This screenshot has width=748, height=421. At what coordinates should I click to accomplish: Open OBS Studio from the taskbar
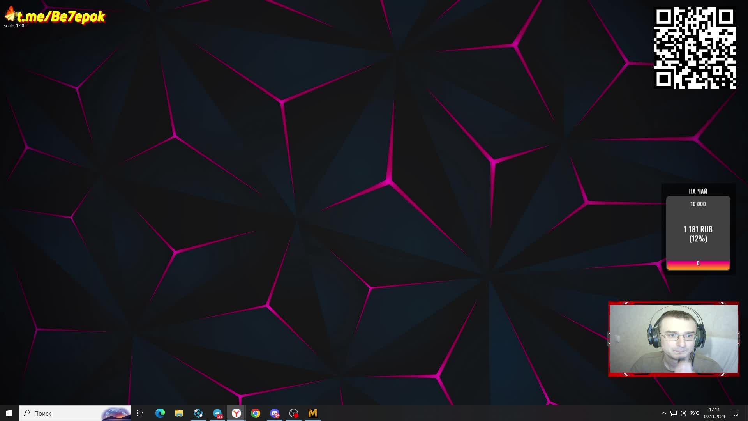coord(294,413)
